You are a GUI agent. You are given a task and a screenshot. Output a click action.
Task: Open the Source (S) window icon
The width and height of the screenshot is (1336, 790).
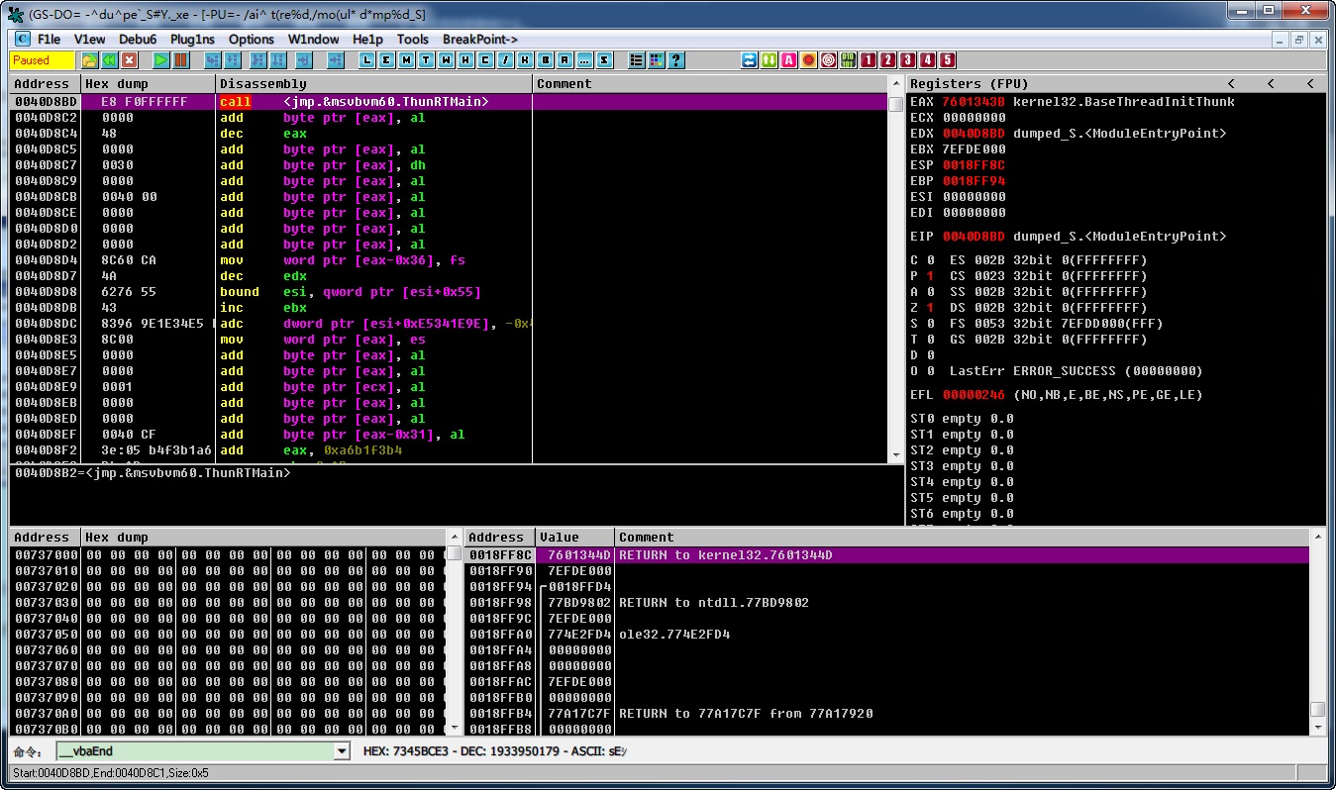coord(604,60)
